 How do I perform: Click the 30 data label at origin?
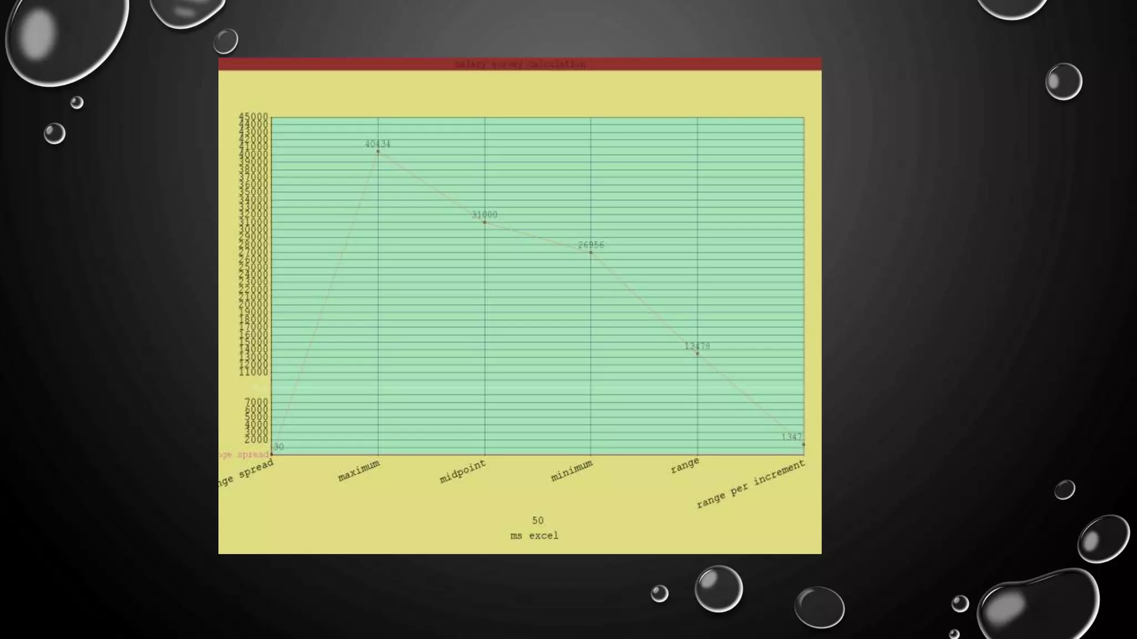tap(279, 447)
